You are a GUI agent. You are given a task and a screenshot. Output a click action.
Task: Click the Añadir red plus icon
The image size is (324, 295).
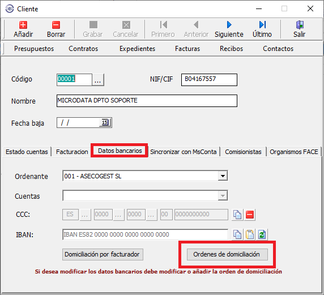click(23, 25)
